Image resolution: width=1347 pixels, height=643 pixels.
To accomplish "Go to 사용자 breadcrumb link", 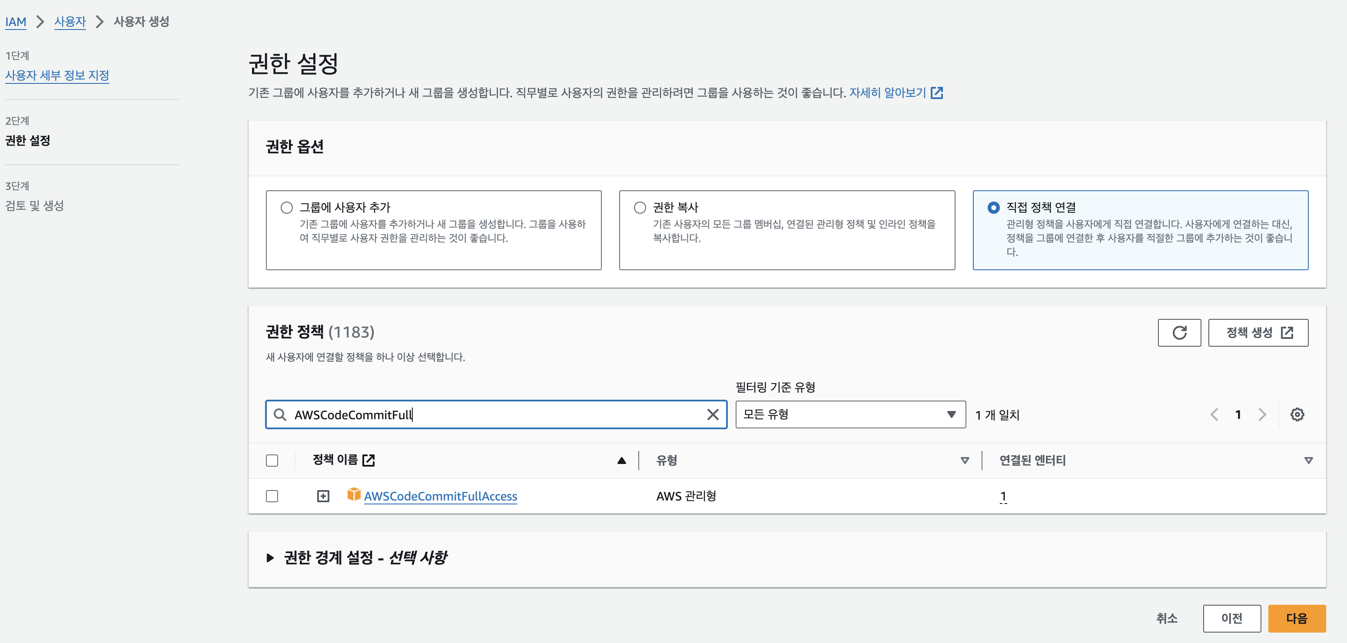I will (70, 22).
